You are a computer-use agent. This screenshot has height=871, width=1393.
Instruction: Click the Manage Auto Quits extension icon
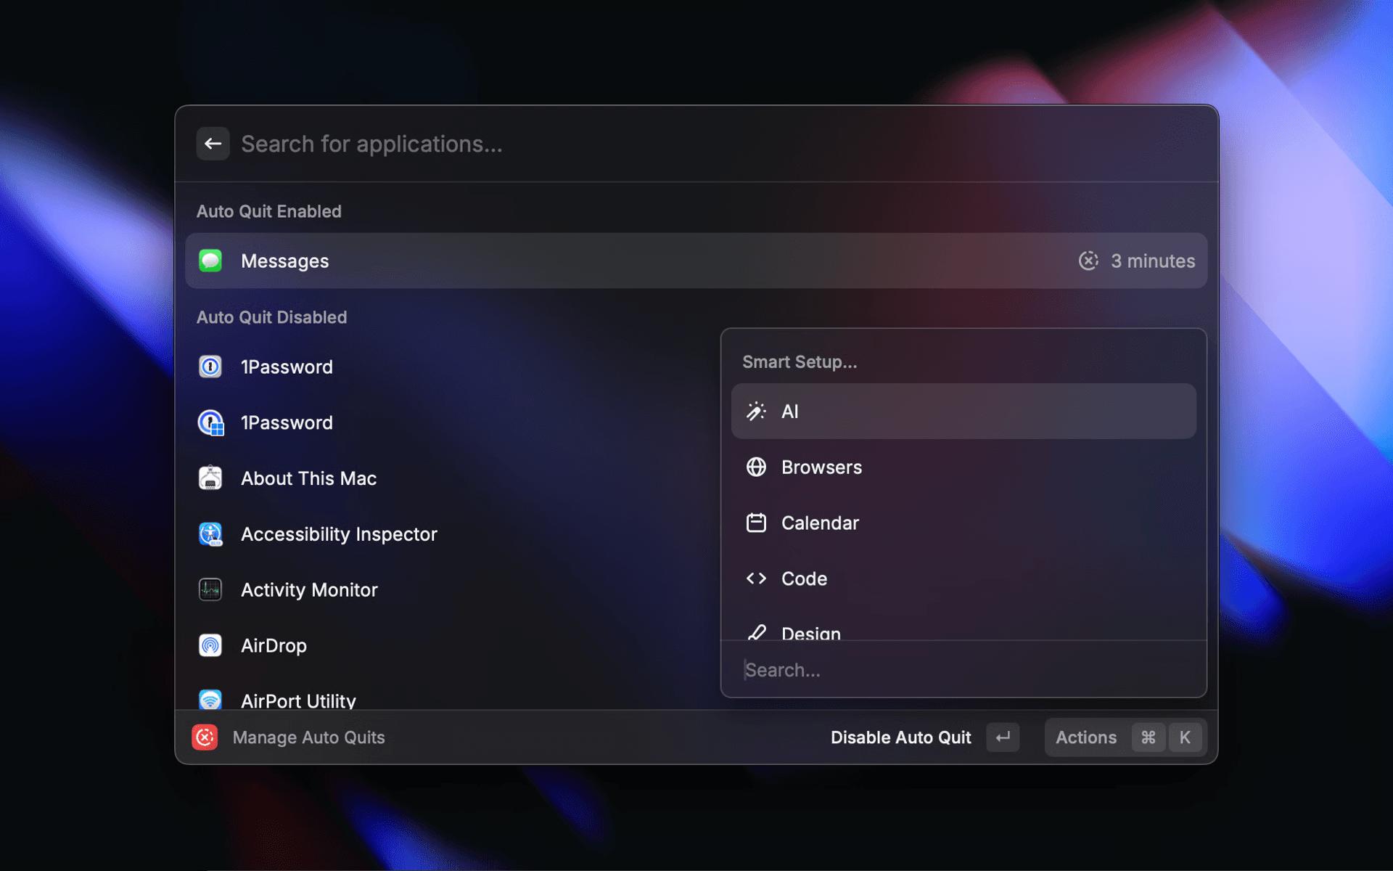point(205,737)
